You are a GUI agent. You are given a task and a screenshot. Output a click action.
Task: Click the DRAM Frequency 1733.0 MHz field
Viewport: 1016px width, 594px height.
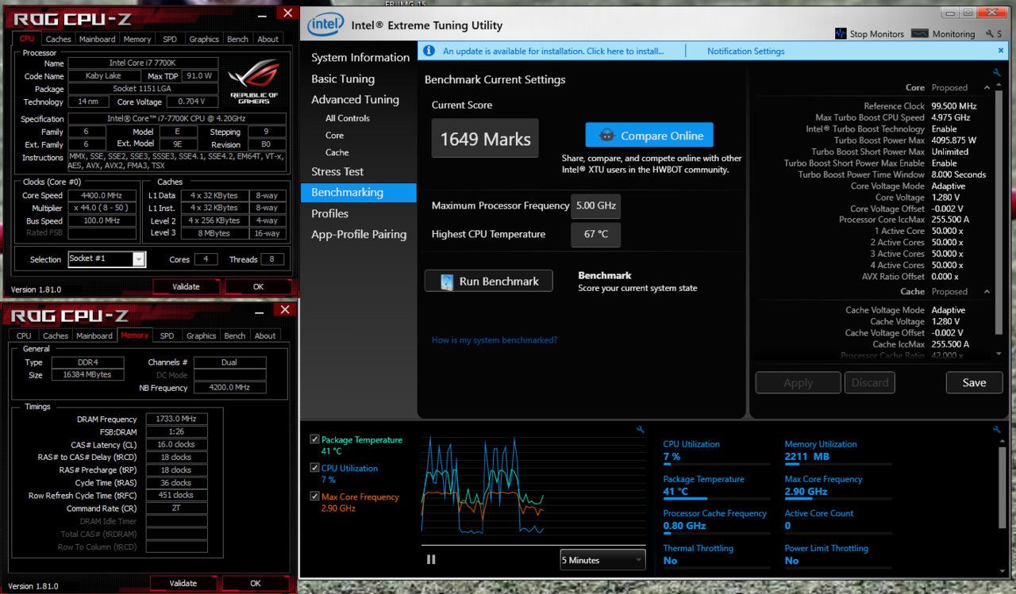[176, 419]
